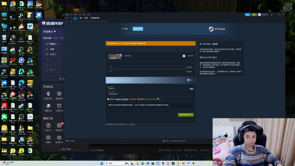The width and height of the screenshot is (295, 166).
Task: Click the 更改 change payment method link
Action: pos(191,89)
